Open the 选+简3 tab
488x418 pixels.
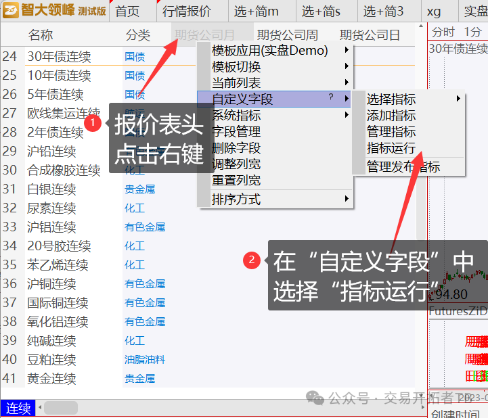383,11
